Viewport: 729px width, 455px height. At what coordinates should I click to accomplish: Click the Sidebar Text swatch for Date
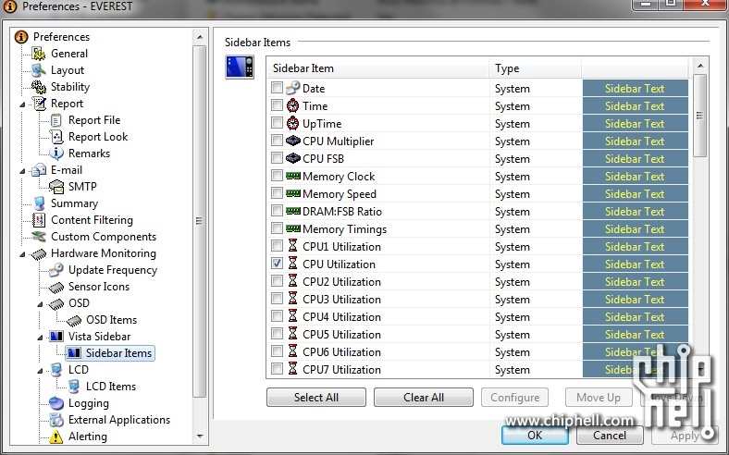point(635,88)
